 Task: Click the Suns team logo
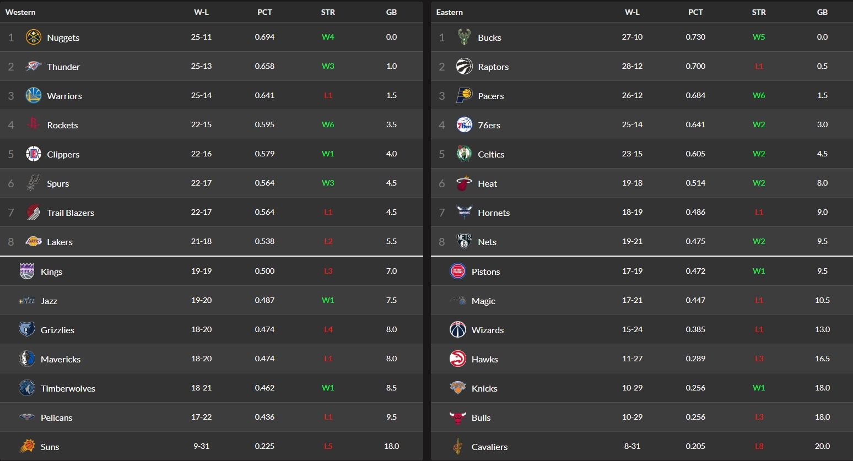[x=27, y=447]
